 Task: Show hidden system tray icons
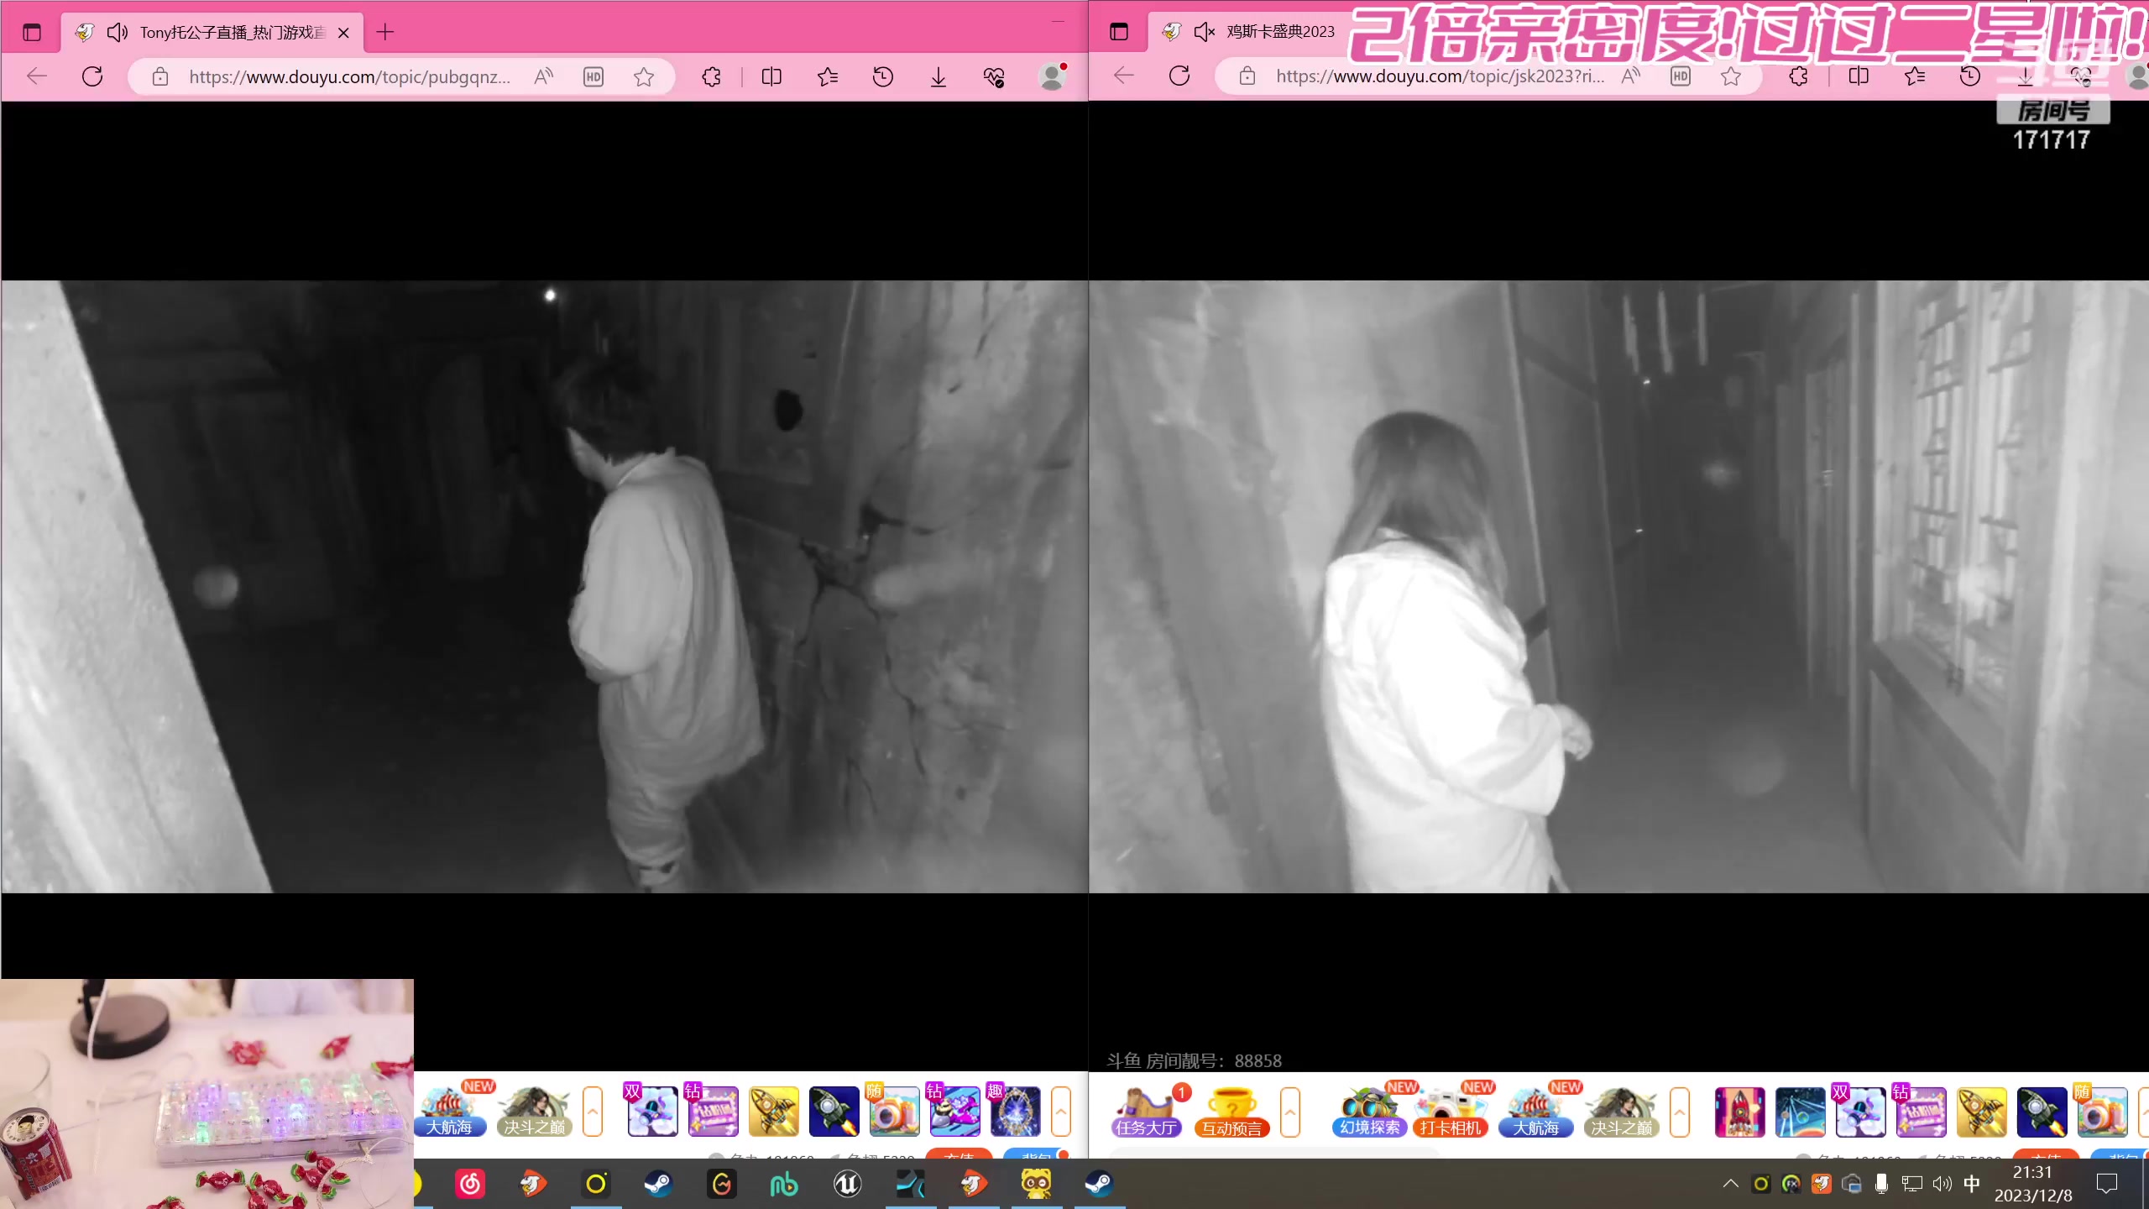point(1730,1184)
